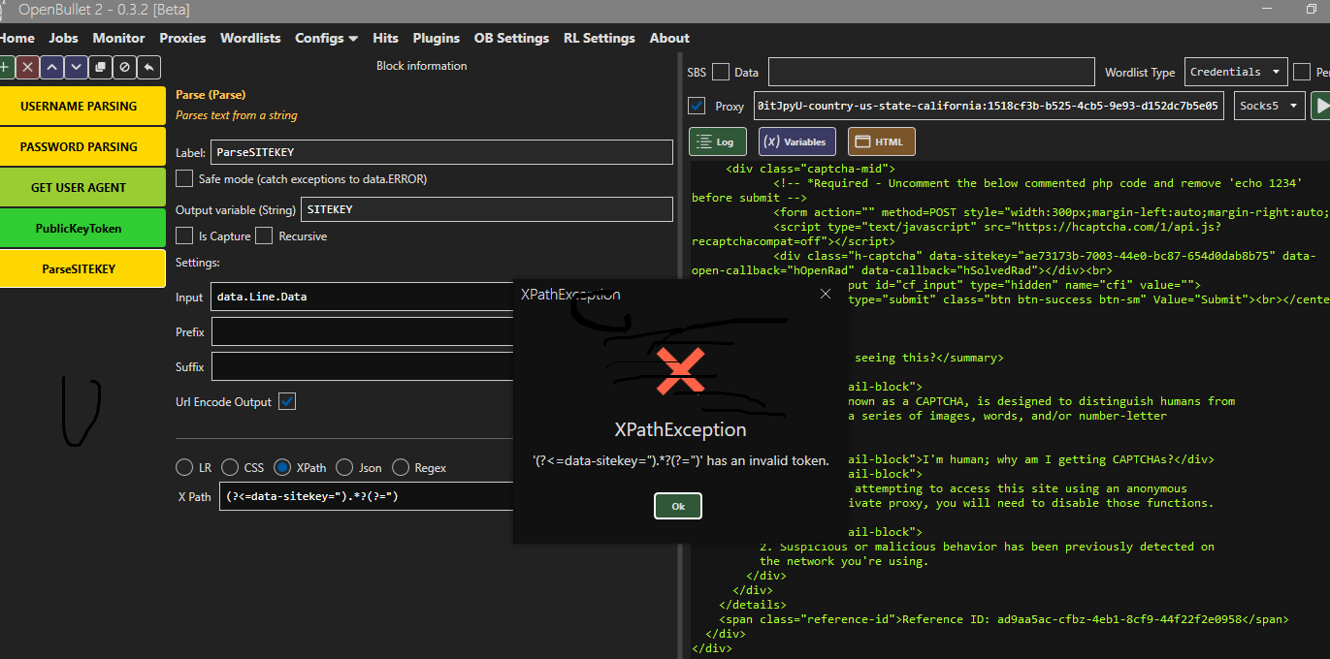Move the selected block up with the arrow icon
Viewport: 1330px width, 659px height.
(x=52, y=67)
